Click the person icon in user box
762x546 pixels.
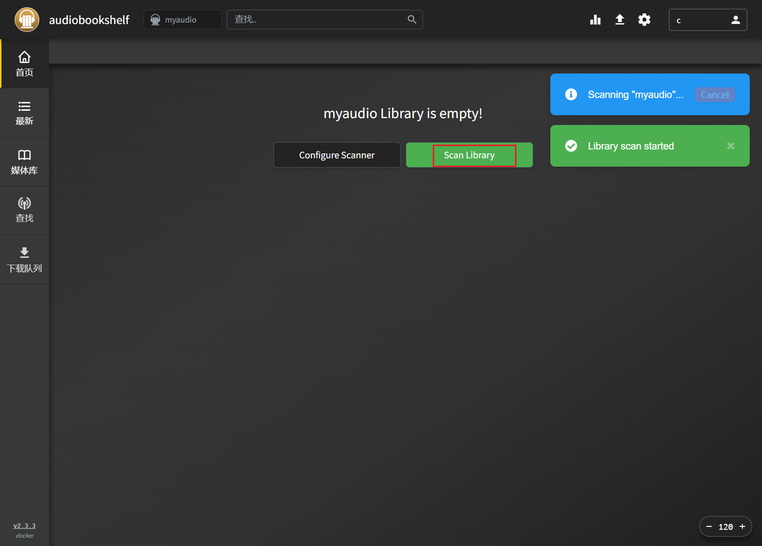point(736,20)
